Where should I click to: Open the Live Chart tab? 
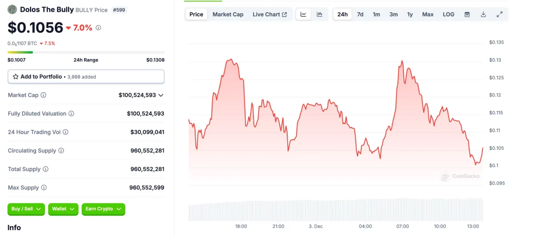click(269, 15)
